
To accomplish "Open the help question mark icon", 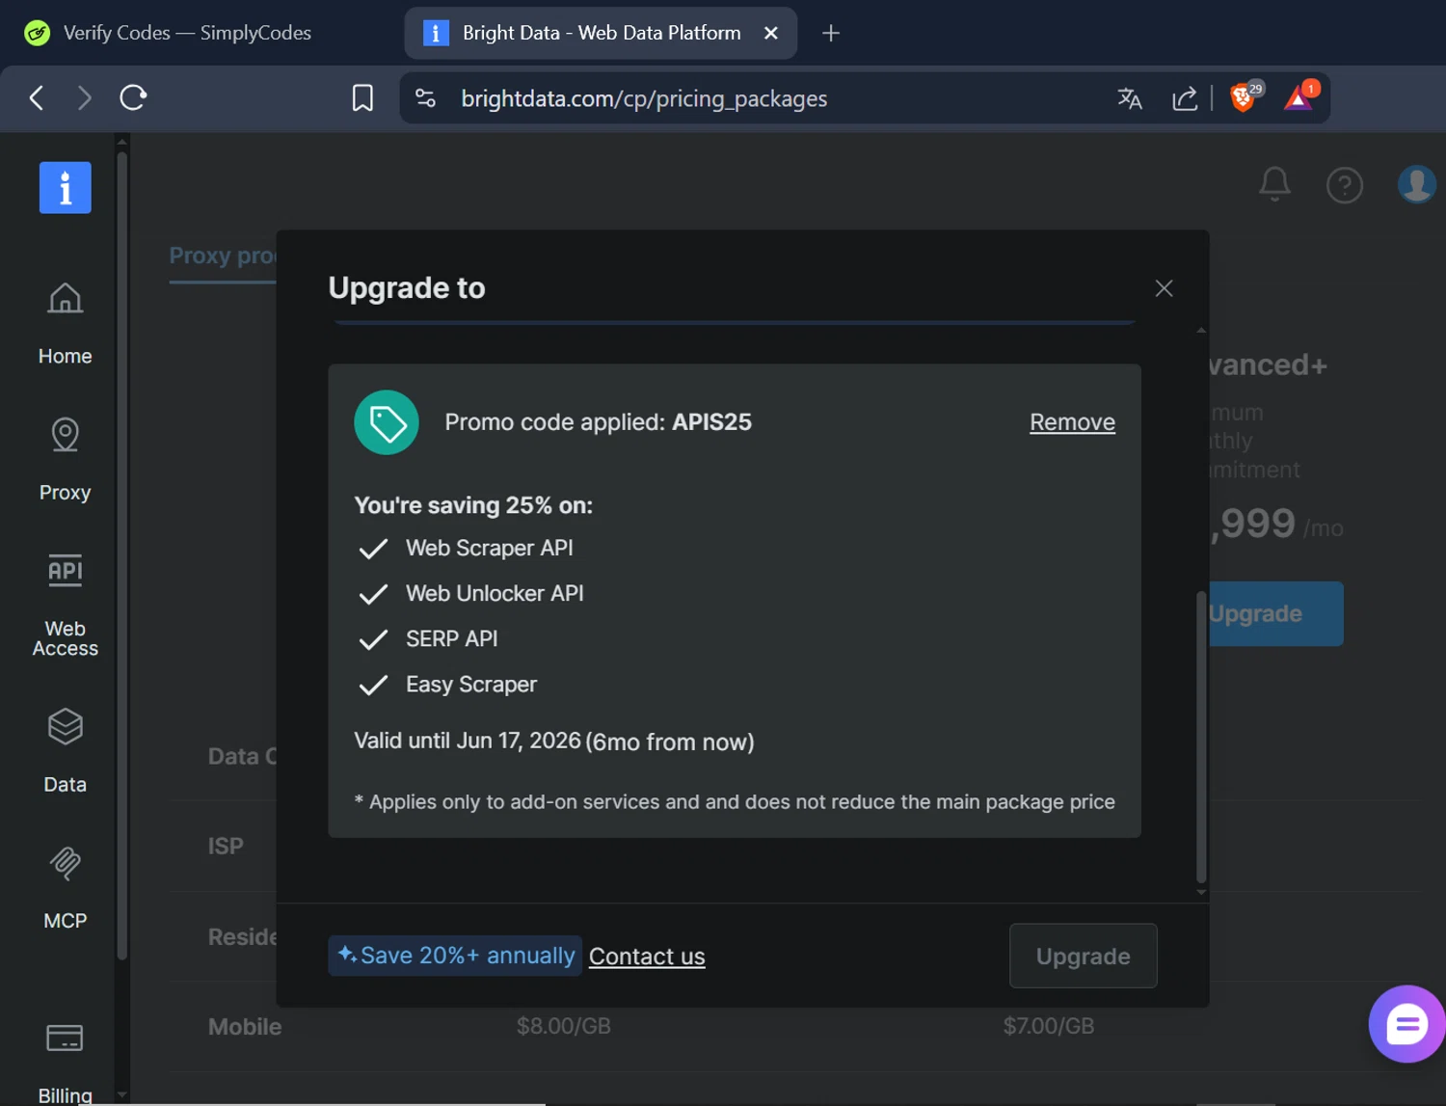I will point(1345,184).
